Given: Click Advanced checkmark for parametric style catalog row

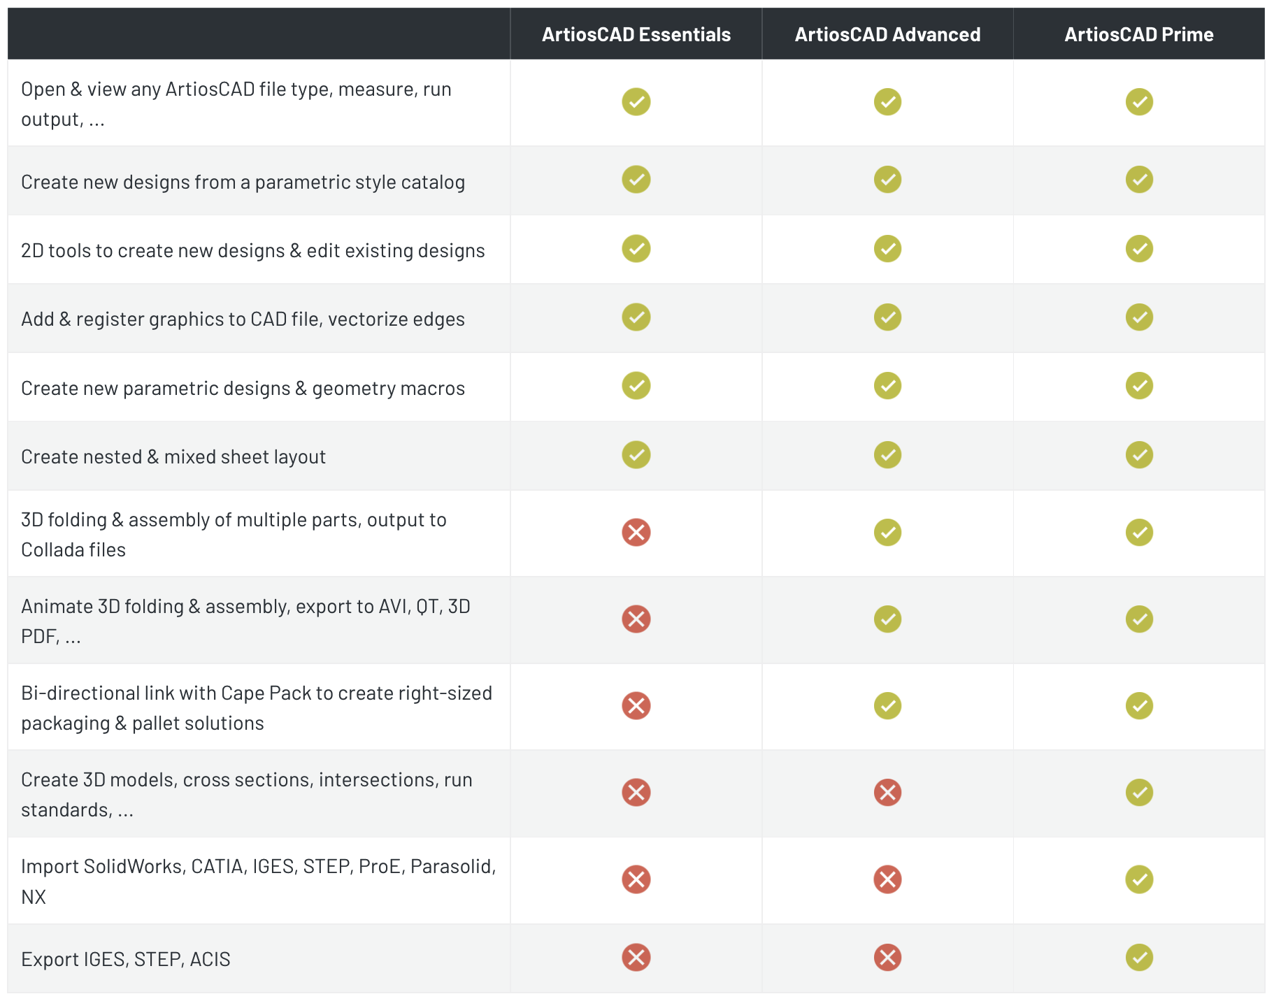Looking at the screenshot, I should [x=887, y=180].
